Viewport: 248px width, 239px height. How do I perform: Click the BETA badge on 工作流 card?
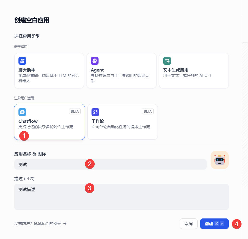click(x=148, y=111)
